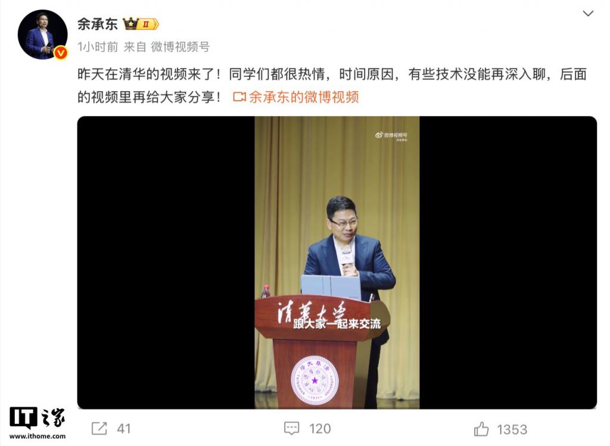Open the username 余承东

click(97, 24)
